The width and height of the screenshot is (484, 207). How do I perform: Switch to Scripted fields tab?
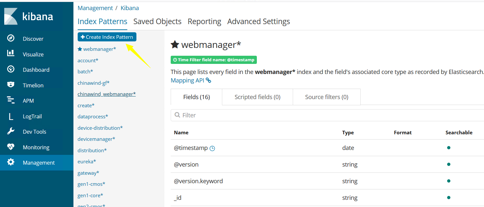257,97
